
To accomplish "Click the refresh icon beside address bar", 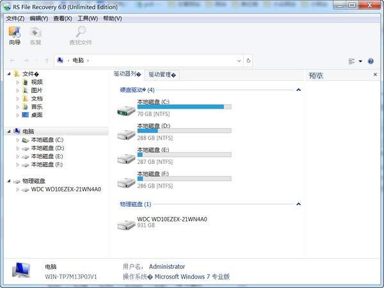I will click(x=248, y=61).
